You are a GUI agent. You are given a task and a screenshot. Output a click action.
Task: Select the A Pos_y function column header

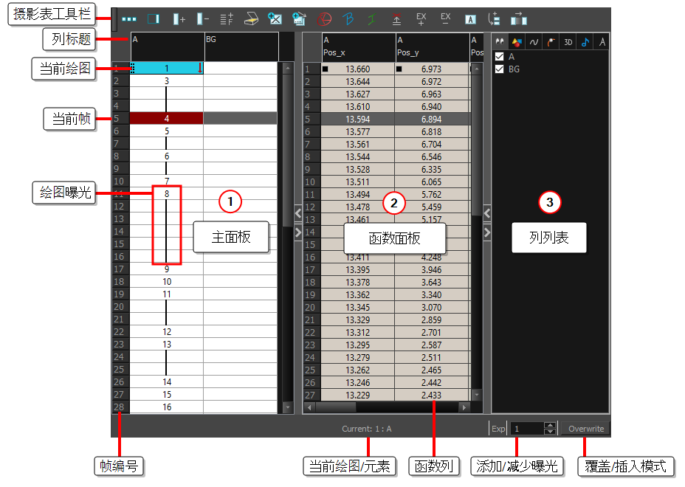coord(432,46)
